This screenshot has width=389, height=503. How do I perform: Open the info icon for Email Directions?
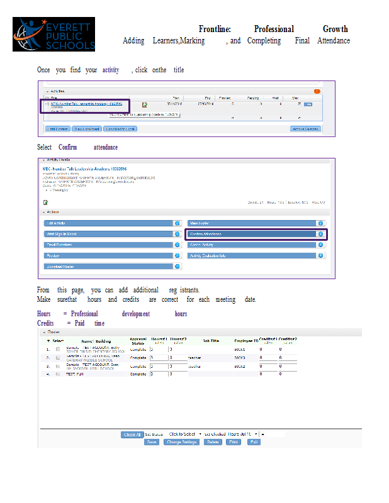(177, 245)
